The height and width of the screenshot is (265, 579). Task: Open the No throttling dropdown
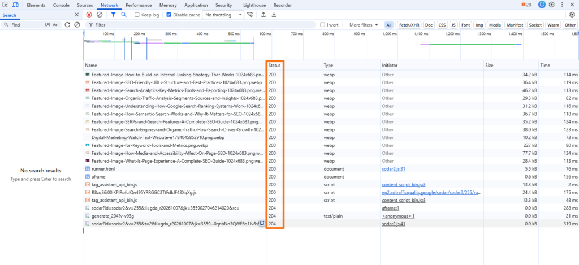223,15
